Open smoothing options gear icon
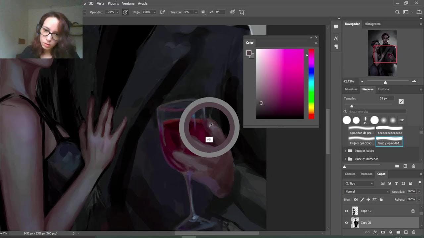 (203, 12)
